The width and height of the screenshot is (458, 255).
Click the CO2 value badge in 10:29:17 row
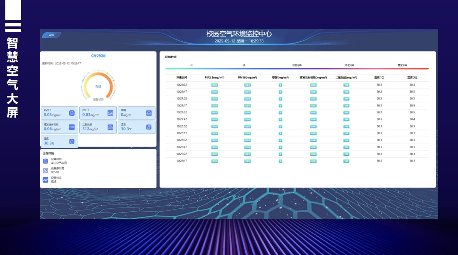tap(346, 161)
